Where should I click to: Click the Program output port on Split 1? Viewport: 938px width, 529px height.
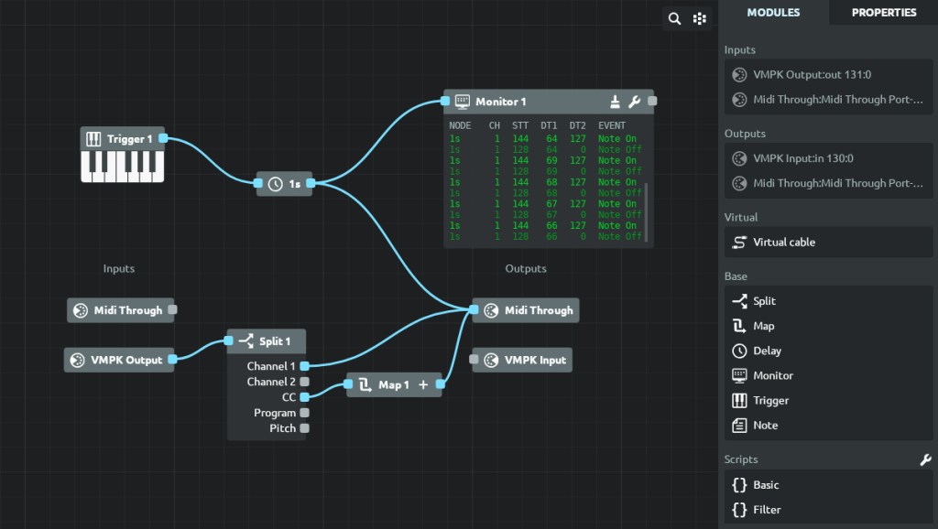[x=305, y=413]
